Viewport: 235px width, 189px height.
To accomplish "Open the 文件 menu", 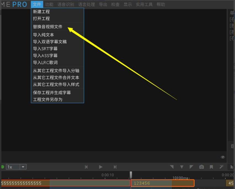I will pyautogui.click(x=37, y=4).
